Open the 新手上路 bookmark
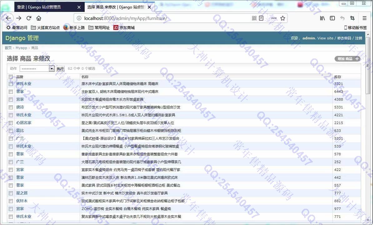 74,27
